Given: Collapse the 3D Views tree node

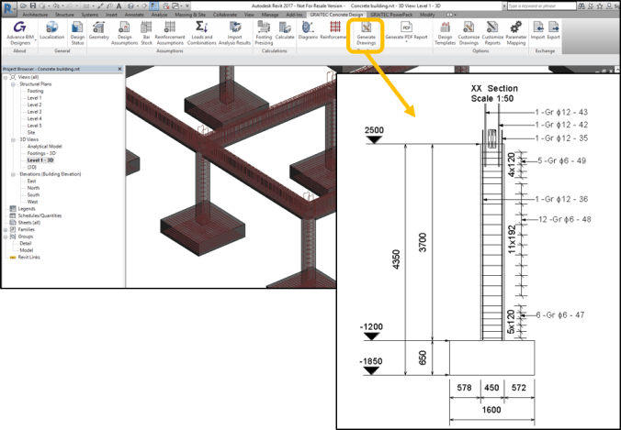Looking at the screenshot, I should (15, 140).
